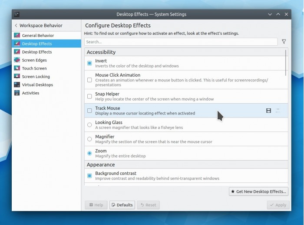Enable the Snap Helper checkbox

pyautogui.click(x=89, y=96)
